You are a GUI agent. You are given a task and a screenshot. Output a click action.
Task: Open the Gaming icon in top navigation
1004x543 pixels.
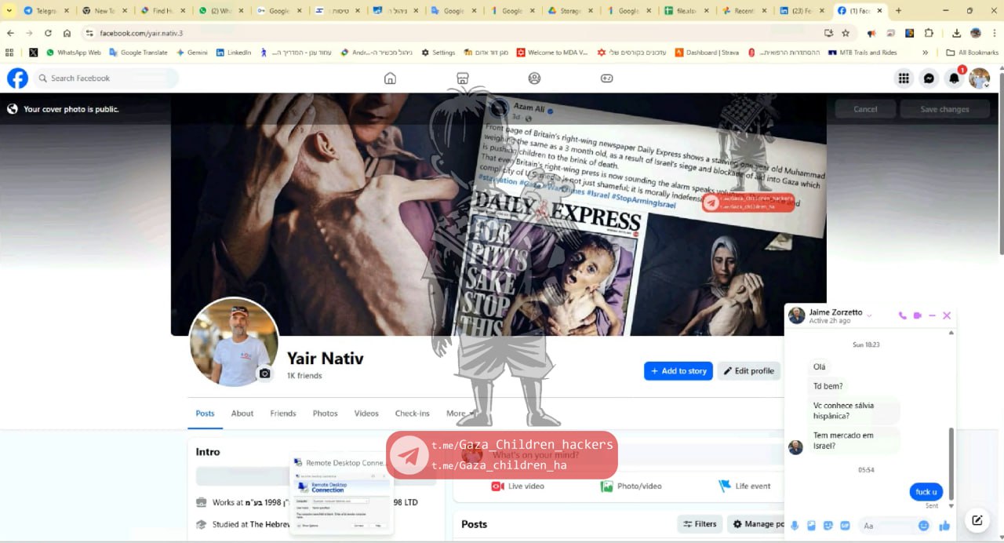(606, 78)
